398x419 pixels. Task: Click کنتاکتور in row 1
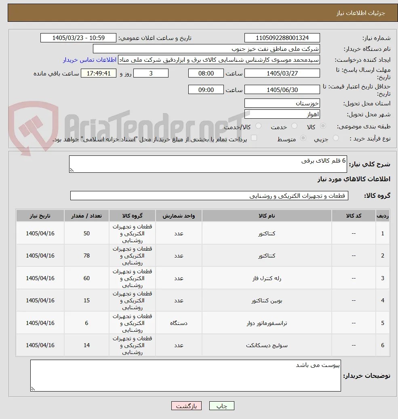pos(267,234)
